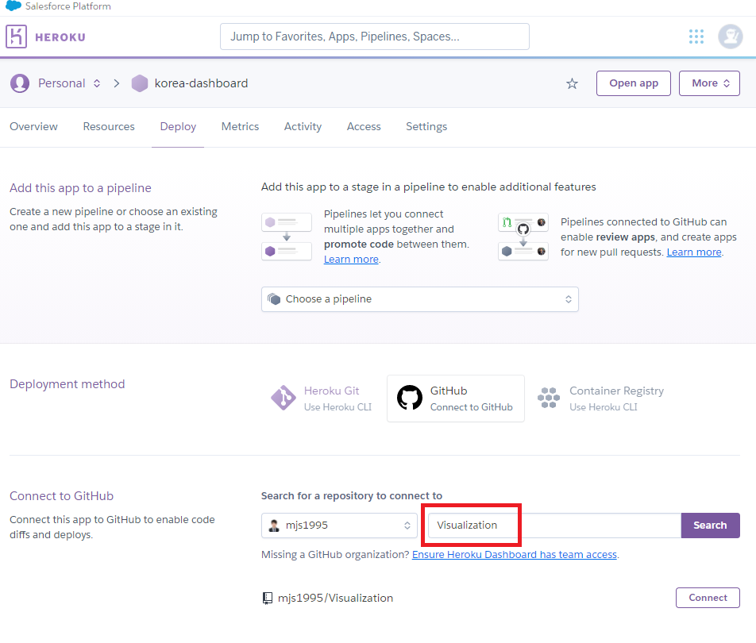
Task: Click the GitHub octocat logo
Action: point(409,399)
